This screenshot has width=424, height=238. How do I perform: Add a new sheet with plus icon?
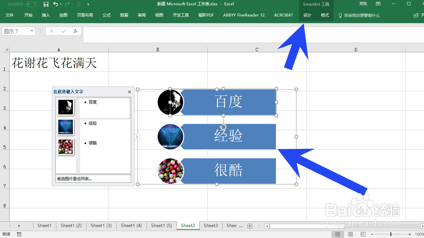(250, 226)
